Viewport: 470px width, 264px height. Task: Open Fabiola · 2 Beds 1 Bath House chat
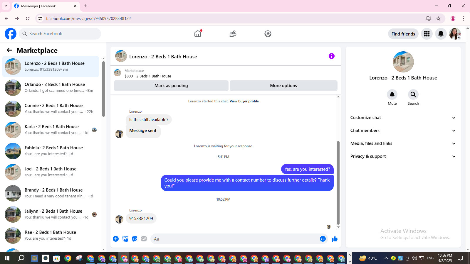[x=51, y=151]
